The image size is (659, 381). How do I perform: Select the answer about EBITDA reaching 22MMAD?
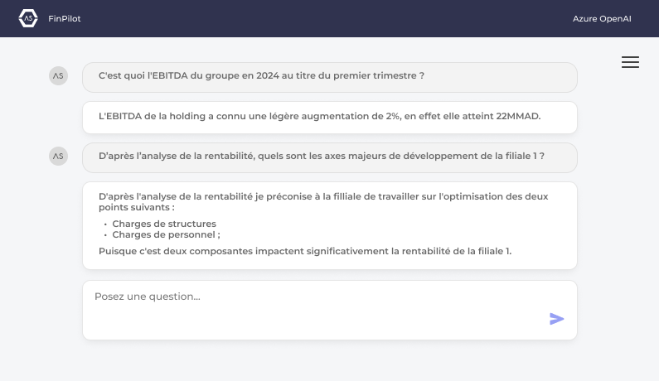[330, 118]
